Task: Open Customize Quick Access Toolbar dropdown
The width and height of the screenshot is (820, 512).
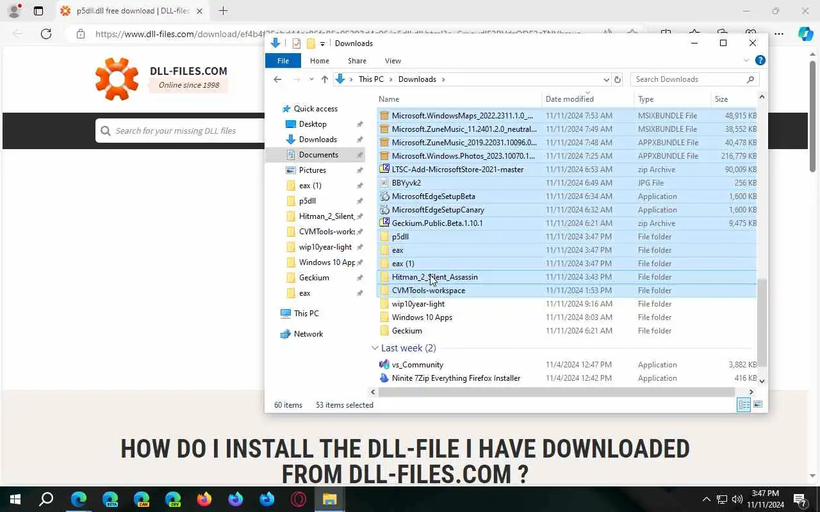Action: coord(322,44)
